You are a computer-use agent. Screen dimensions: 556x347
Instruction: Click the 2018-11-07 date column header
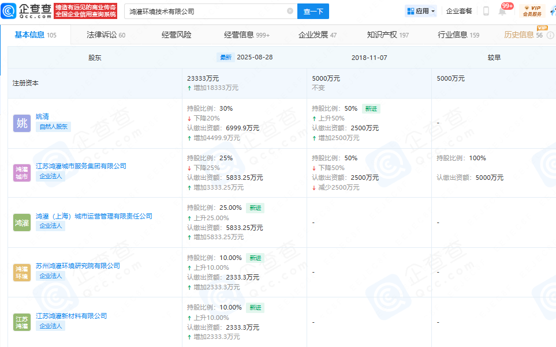point(369,58)
